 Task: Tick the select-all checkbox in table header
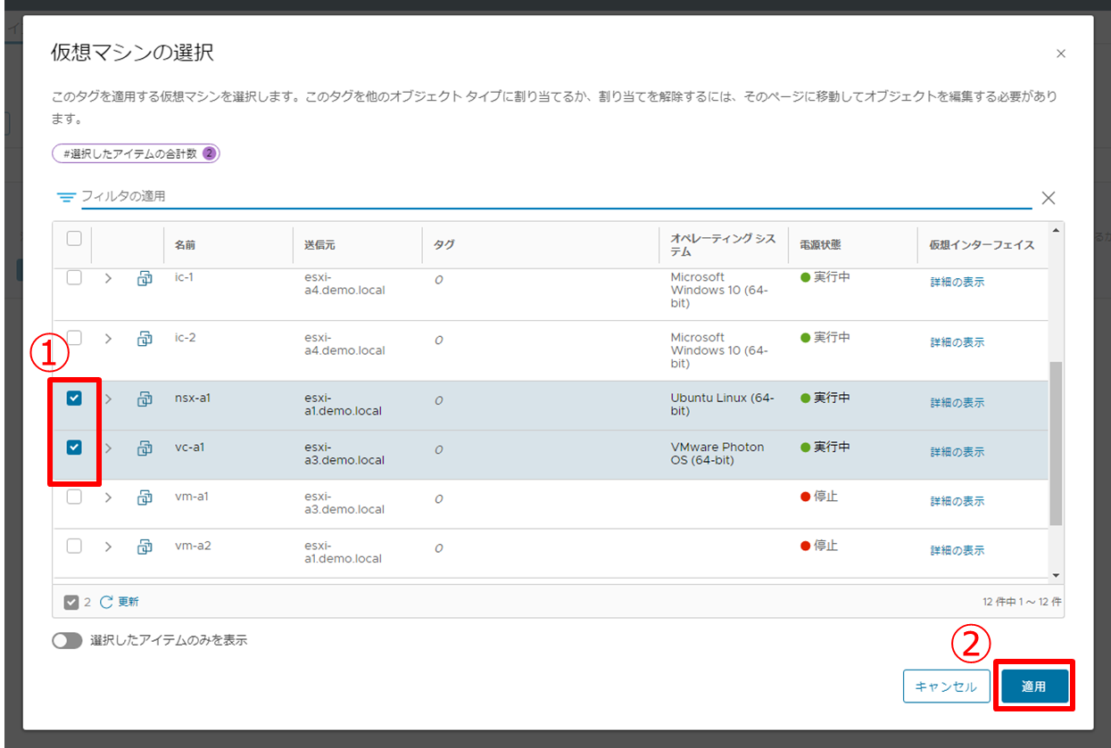pos(74,238)
